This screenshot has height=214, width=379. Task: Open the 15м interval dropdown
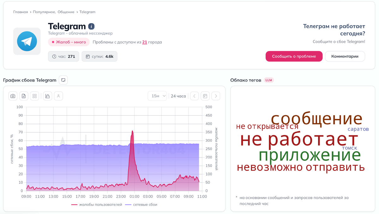click(157, 96)
